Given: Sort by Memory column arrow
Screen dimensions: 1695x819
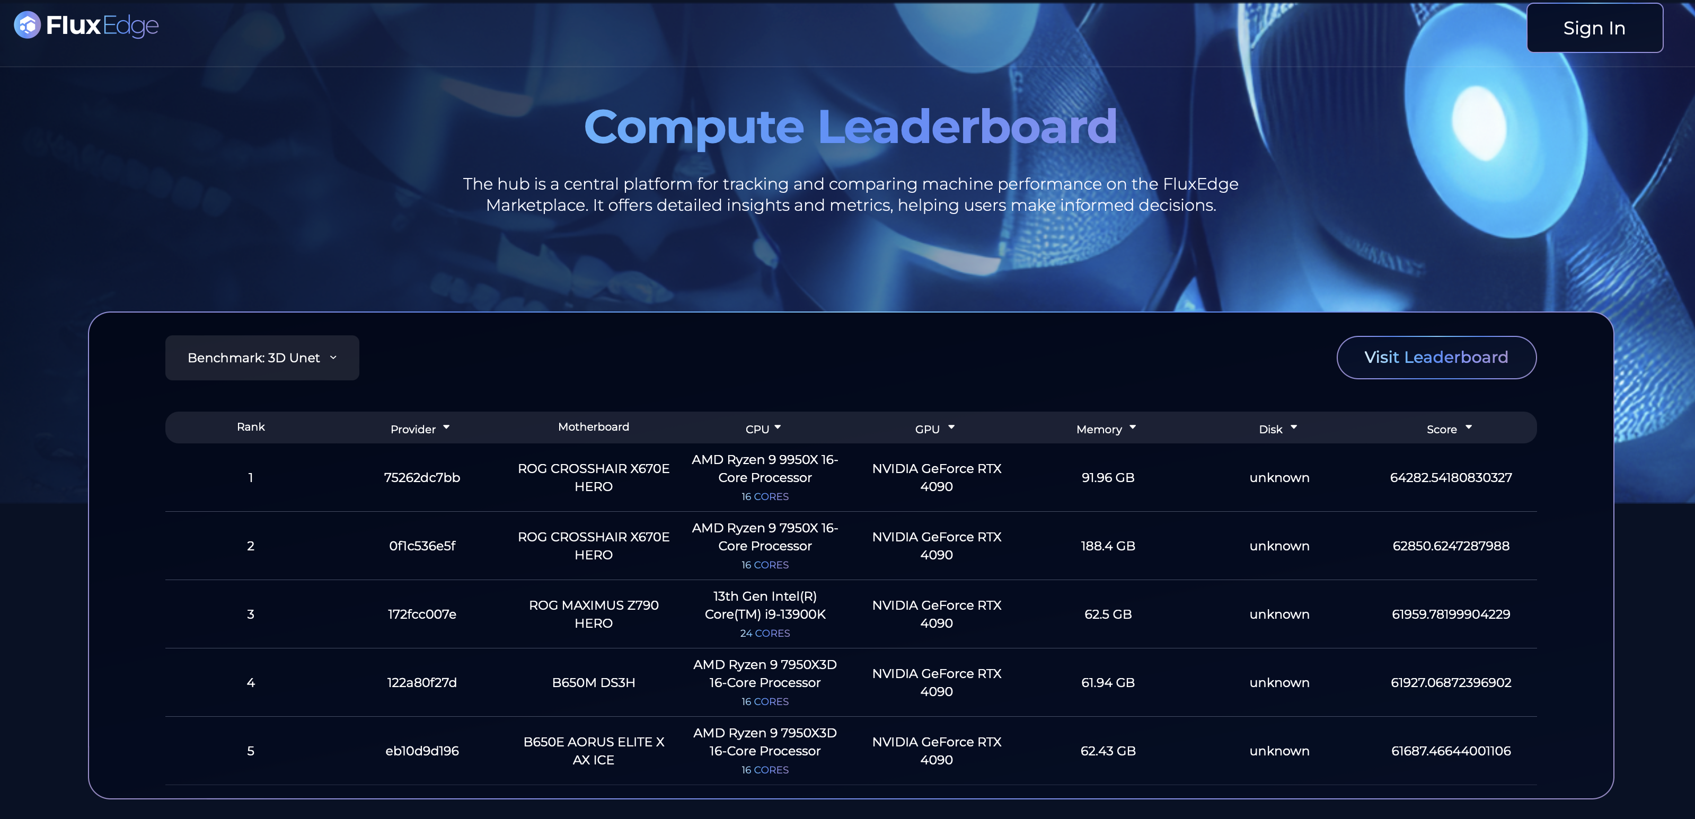Looking at the screenshot, I should point(1133,428).
